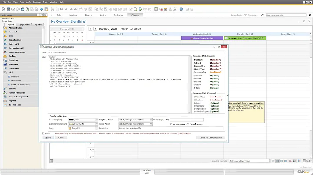Click the Calendar toolbar icon

156,9
